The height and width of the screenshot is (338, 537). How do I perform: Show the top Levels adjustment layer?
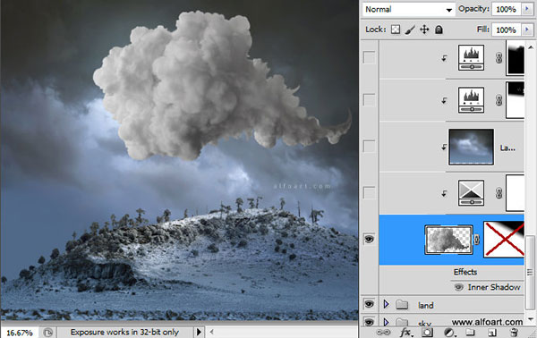[x=369, y=57]
